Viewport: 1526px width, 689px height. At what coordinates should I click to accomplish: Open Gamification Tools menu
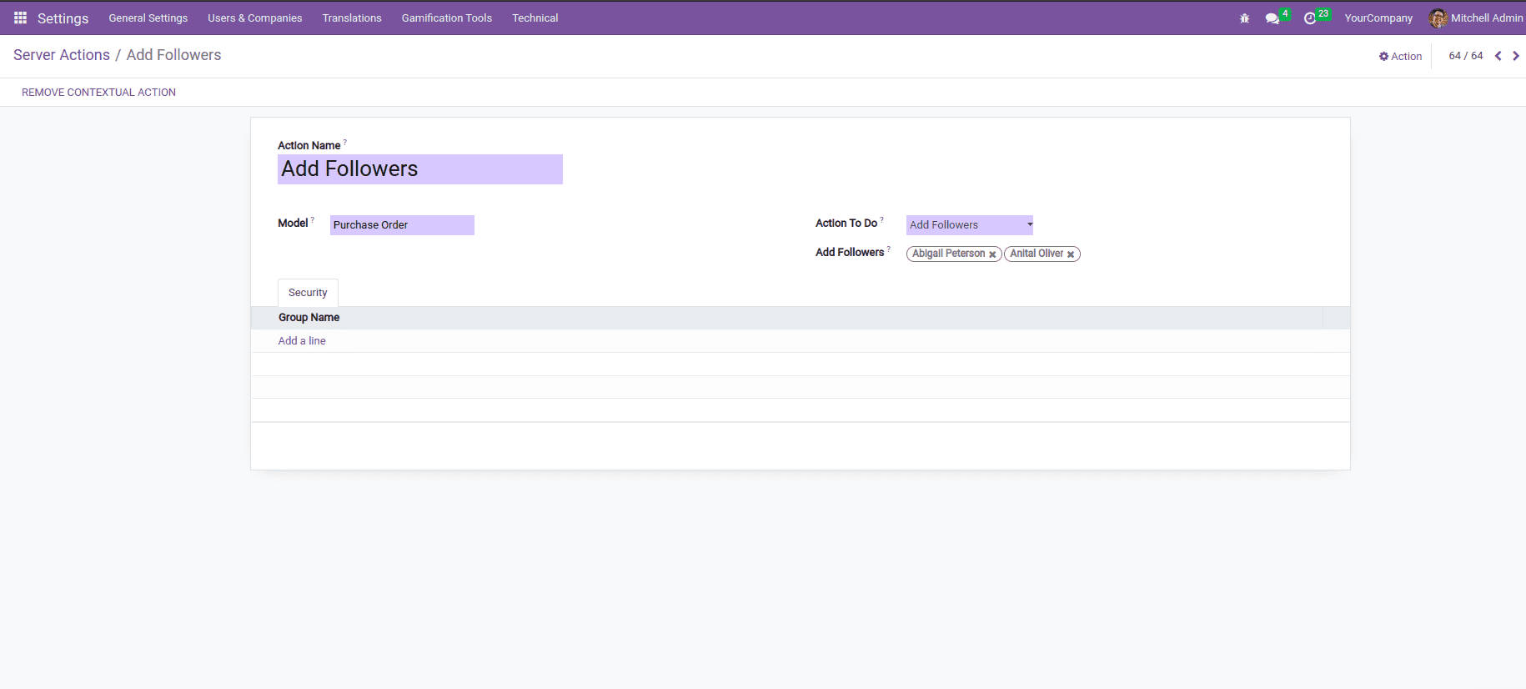[447, 18]
